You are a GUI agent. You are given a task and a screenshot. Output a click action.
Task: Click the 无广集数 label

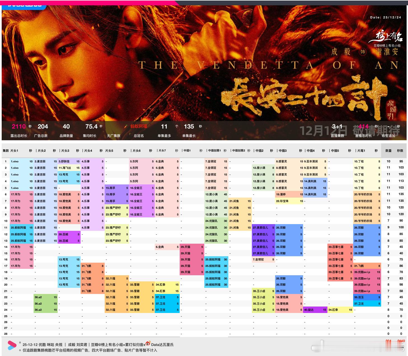point(114,136)
